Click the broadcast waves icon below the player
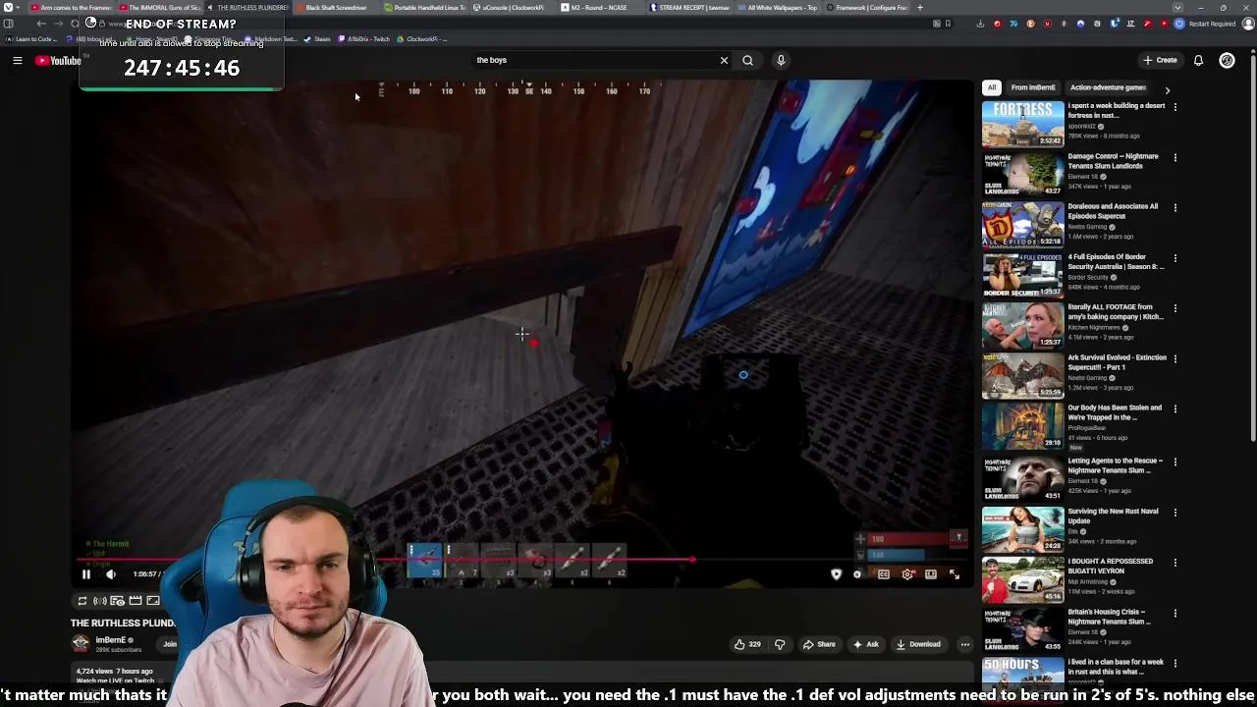Viewport: 1257px width, 707px height. 99,600
